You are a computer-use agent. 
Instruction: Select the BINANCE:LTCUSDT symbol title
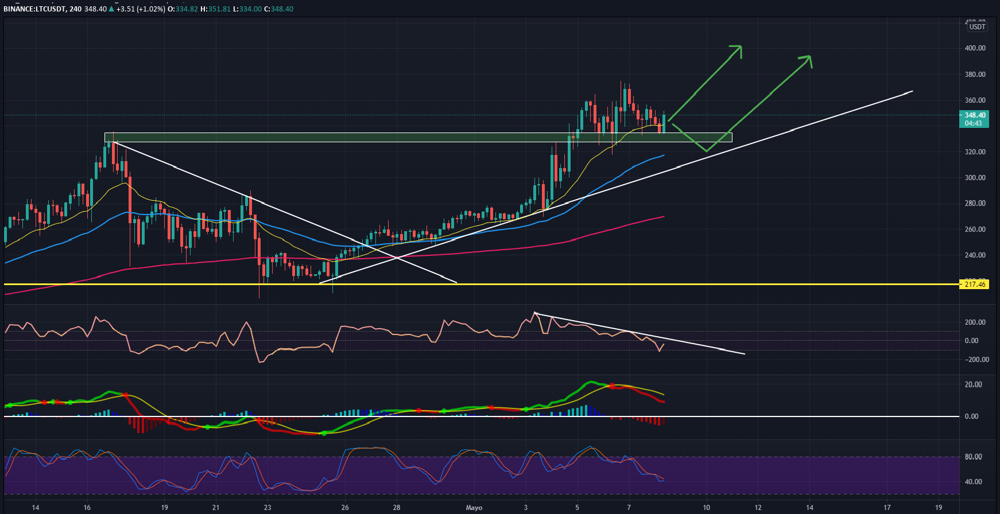coord(33,9)
